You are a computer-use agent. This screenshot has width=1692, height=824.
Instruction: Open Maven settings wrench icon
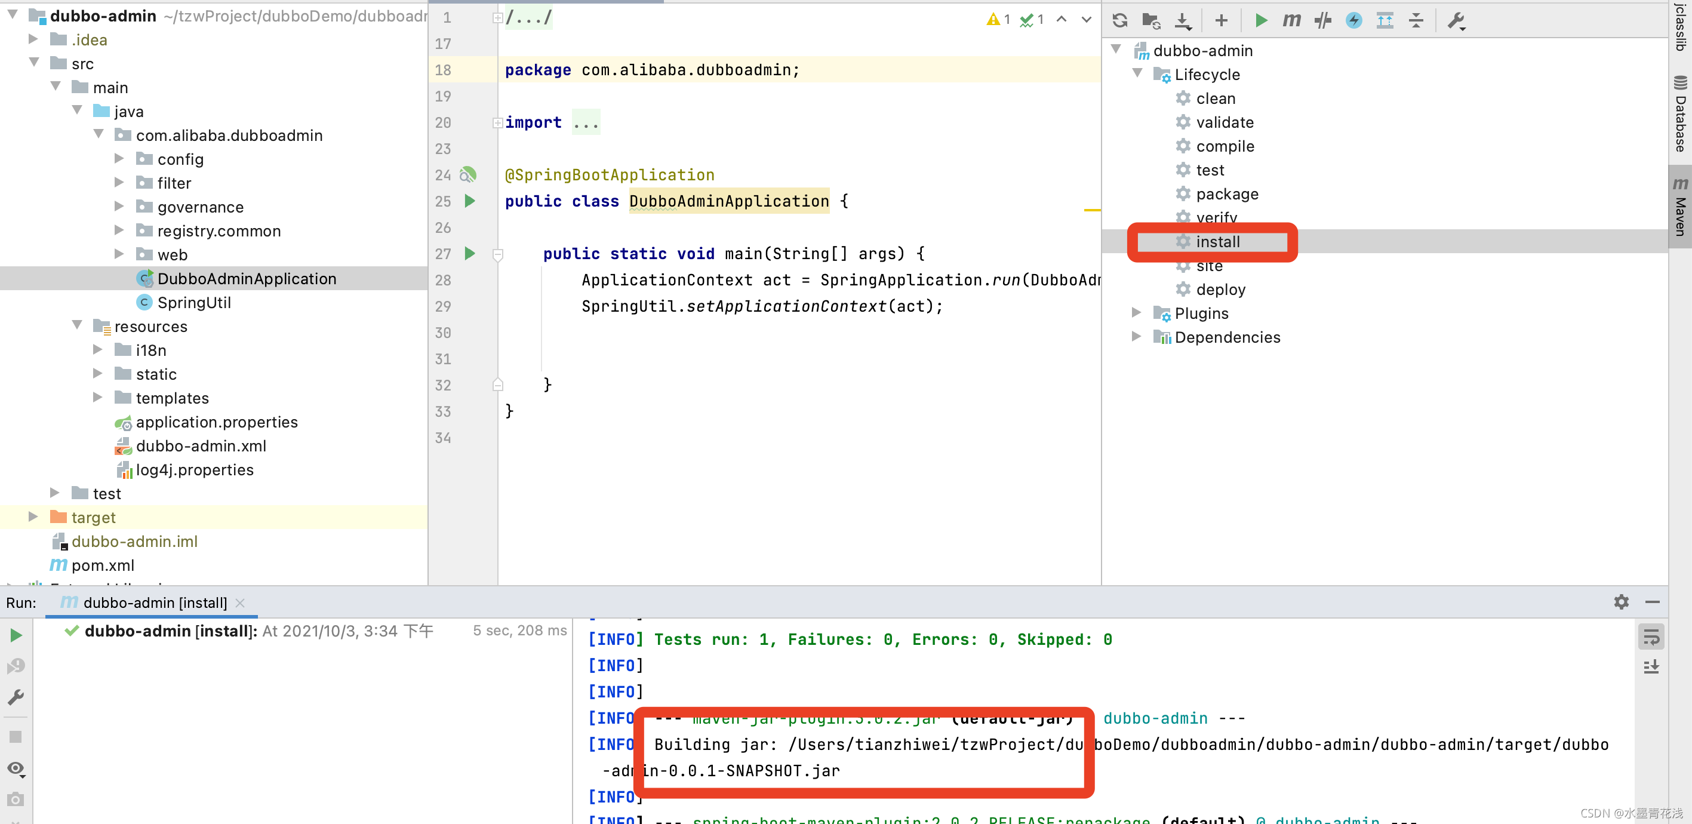coord(1456,20)
